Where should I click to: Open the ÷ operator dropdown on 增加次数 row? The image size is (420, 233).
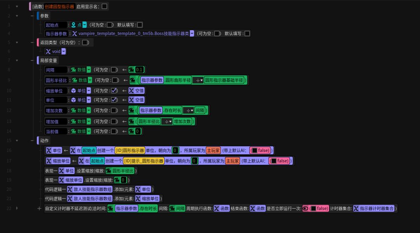pyautogui.click(x=189, y=110)
